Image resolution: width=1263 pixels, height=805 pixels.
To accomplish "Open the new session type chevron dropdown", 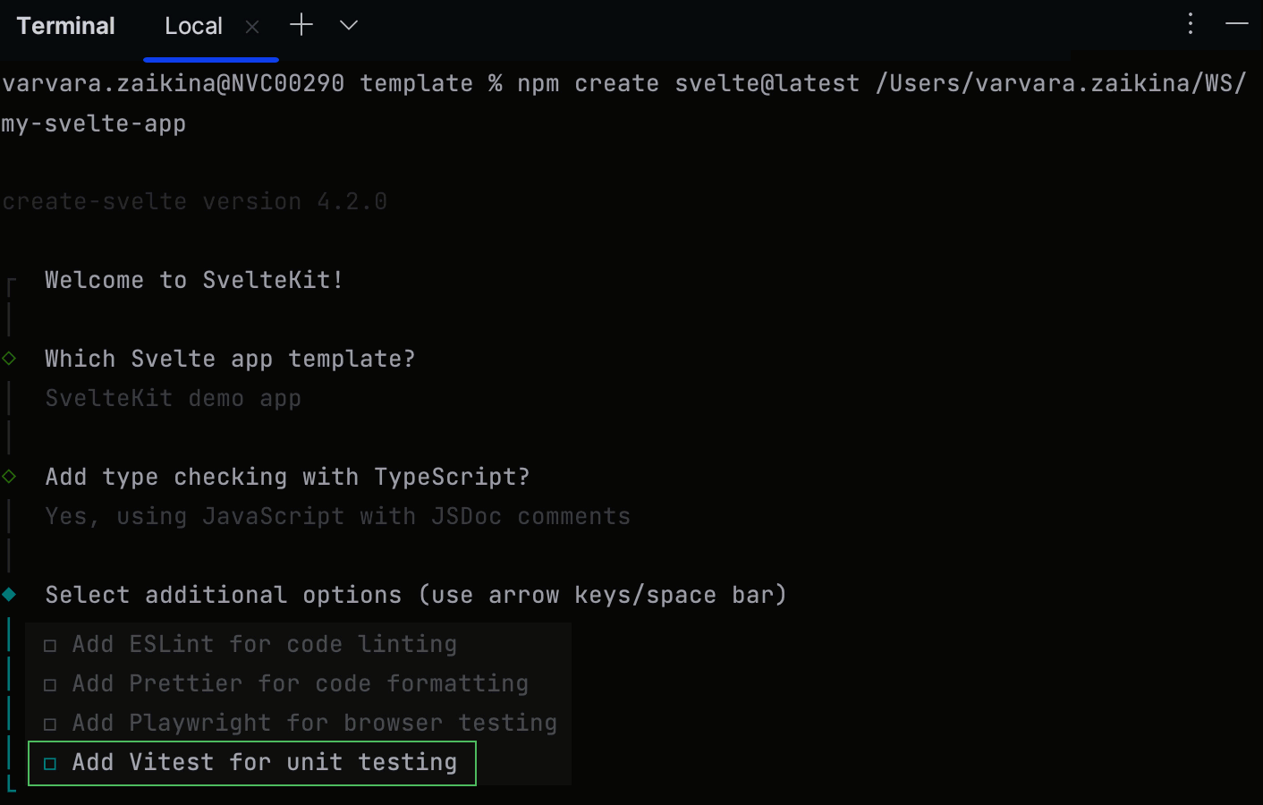I will pyautogui.click(x=347, y=24).
